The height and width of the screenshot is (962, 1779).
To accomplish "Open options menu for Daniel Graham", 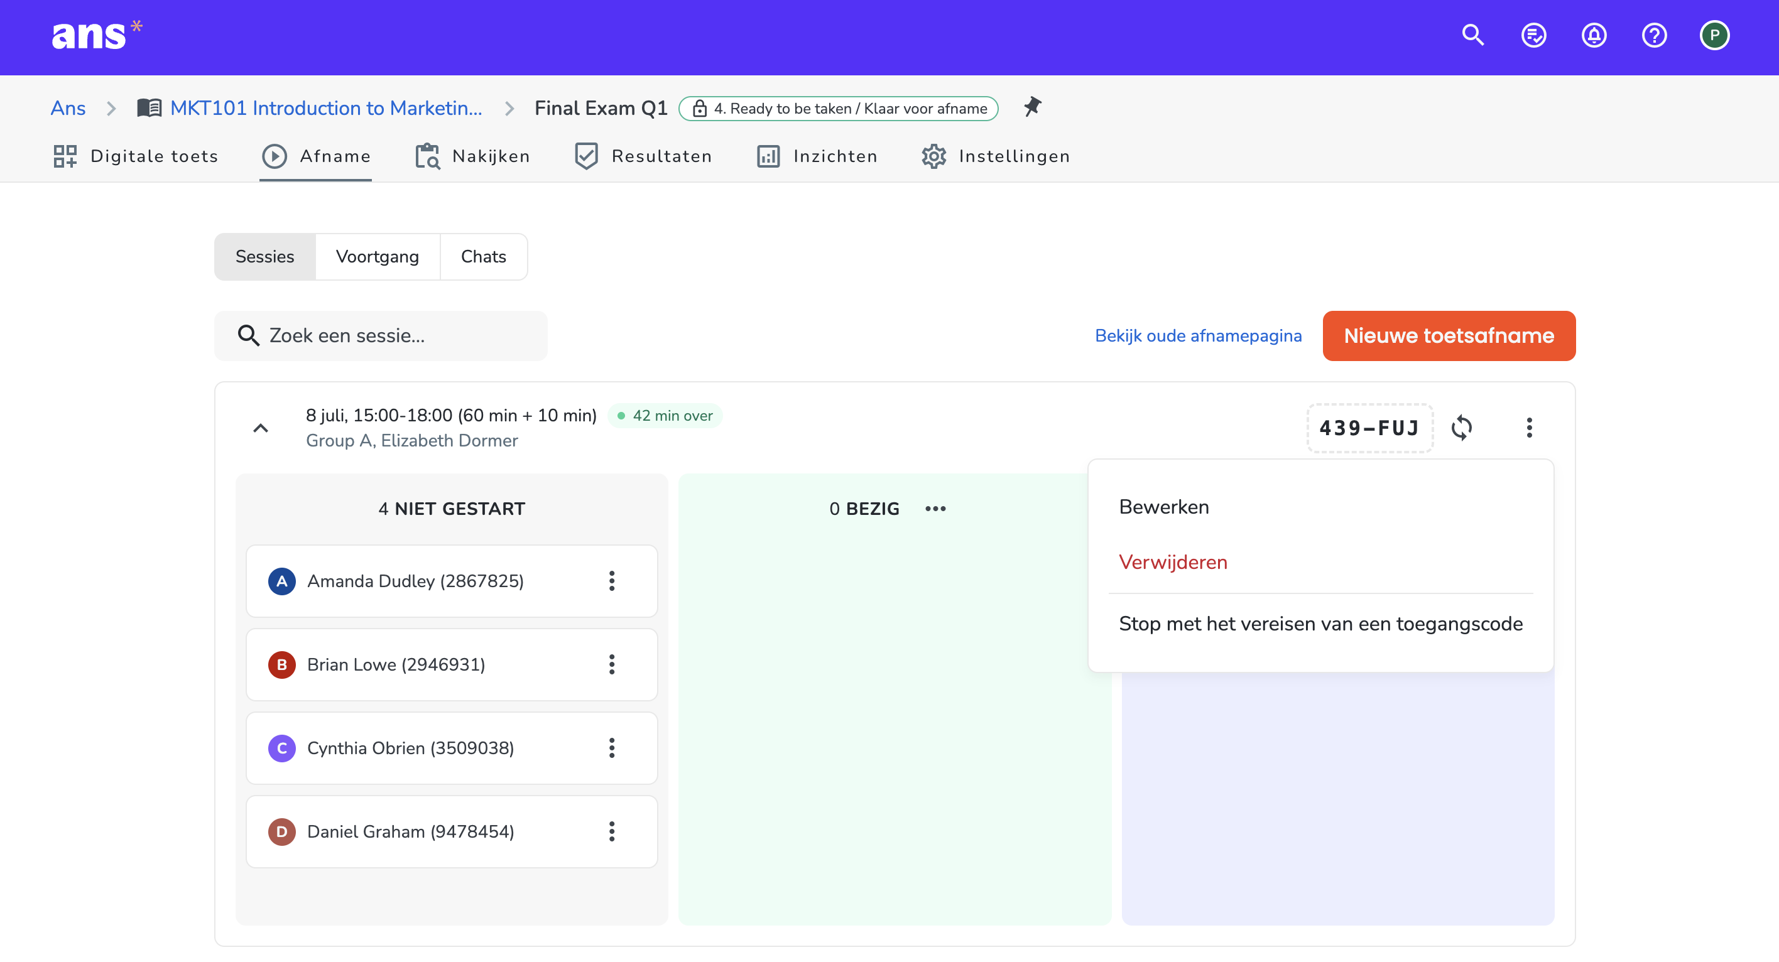I will [x=611, y=831].
